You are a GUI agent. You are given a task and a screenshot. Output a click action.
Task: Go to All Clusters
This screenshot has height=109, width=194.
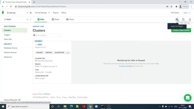[x=175, y=13]
